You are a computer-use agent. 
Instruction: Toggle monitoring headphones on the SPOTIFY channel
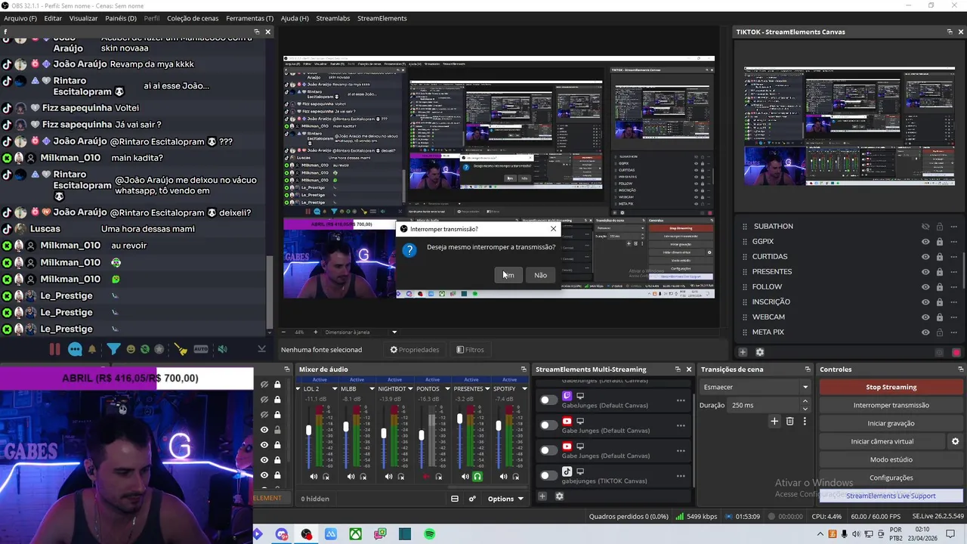point(516,477)
